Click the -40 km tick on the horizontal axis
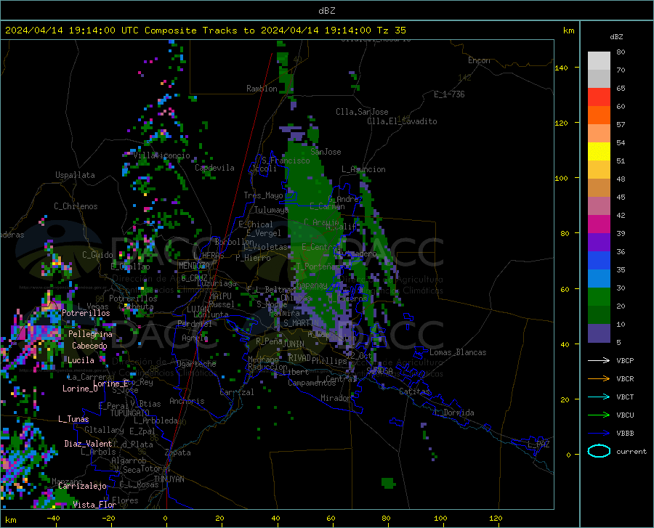This screenshot has height=528, width=654. [x=53, y=518]
